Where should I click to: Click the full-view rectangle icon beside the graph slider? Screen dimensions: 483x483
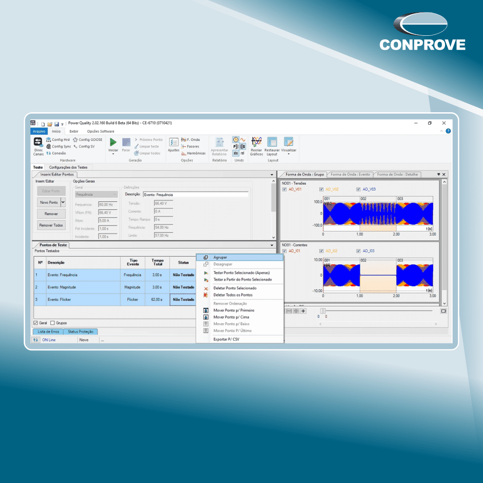443,311
